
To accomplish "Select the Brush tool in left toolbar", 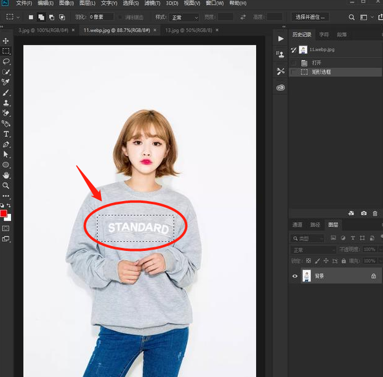I will (x=6, y=92).
